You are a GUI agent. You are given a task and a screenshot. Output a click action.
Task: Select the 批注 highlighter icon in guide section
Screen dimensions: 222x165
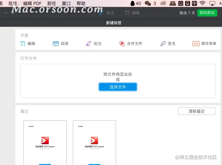tap(89, 44)
